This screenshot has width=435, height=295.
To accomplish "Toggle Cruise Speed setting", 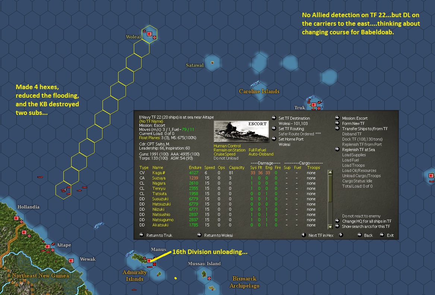I will coord(224,154).
